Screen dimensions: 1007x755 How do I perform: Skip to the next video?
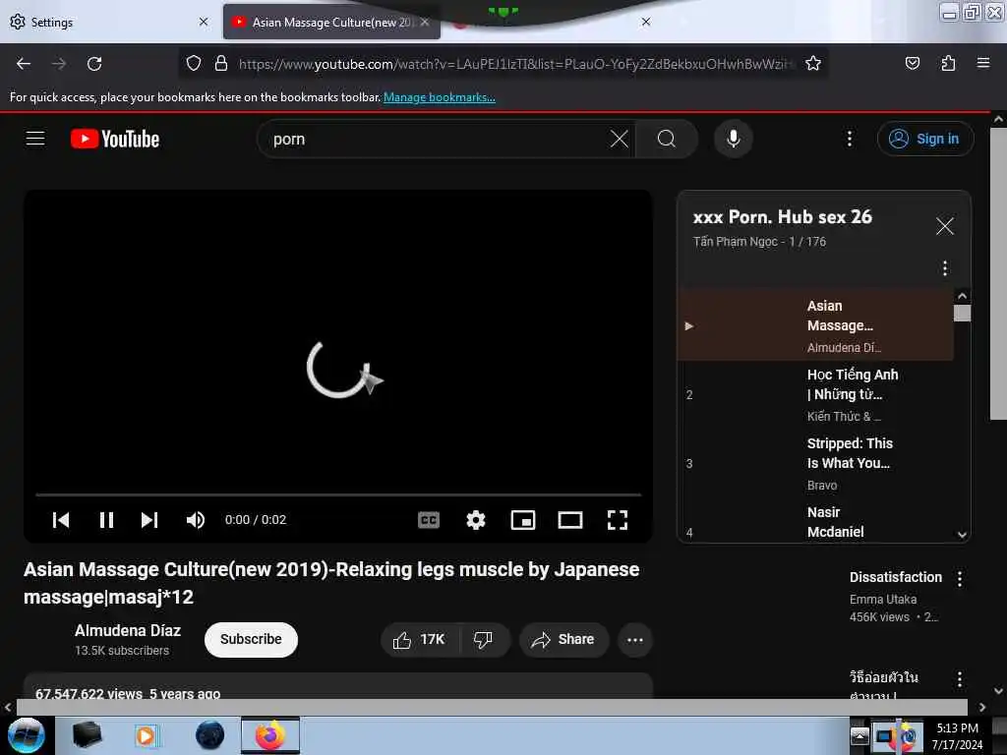(x=149, y=519)
